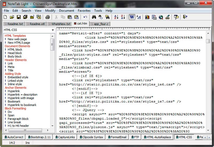Viewport: 214px width, 147px height.
Task: Click the left arrow to scroll library tabs
Action: (x=205, y=137)
